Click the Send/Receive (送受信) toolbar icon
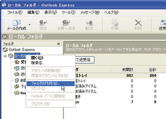166x119 pixels. (x=163, y=23)
